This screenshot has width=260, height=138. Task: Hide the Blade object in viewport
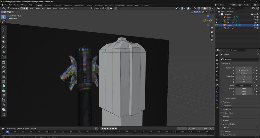(255, 17)
